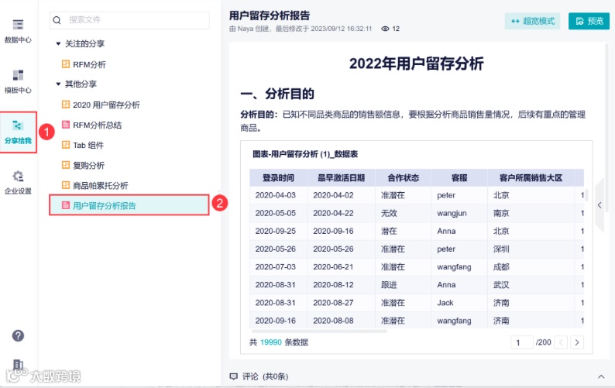This screenshot has height=388, width=615.
Task: Open the RFM分析 dashboard file
Action: pos(89,64)
